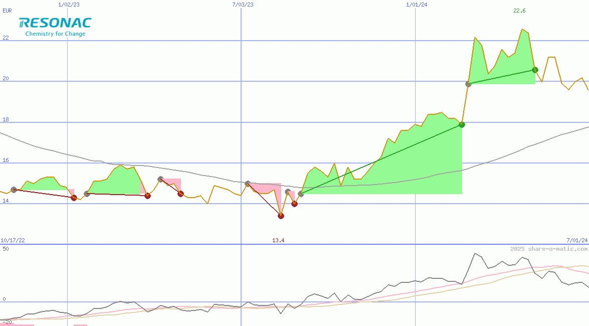The height and width of the screenshot is (326, 589).
Task: Select the 1/02/23 date label
Action: pos(68,5)
